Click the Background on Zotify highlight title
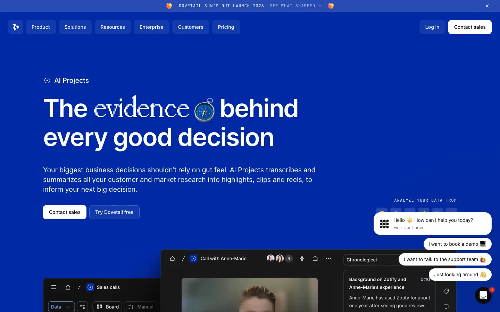This screenshot has width=500, height=312. click(x=377, y=283)
